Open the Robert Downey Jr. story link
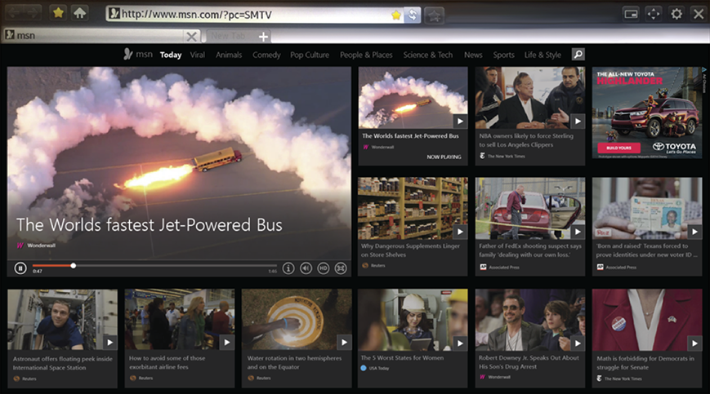Viewport: 710px width, 394px height. [529, 361]
